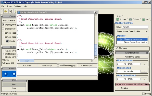Screen dimensions: 152x96
Task: Toggle the ZBuffered checkbox
Action: click(117, 48)
